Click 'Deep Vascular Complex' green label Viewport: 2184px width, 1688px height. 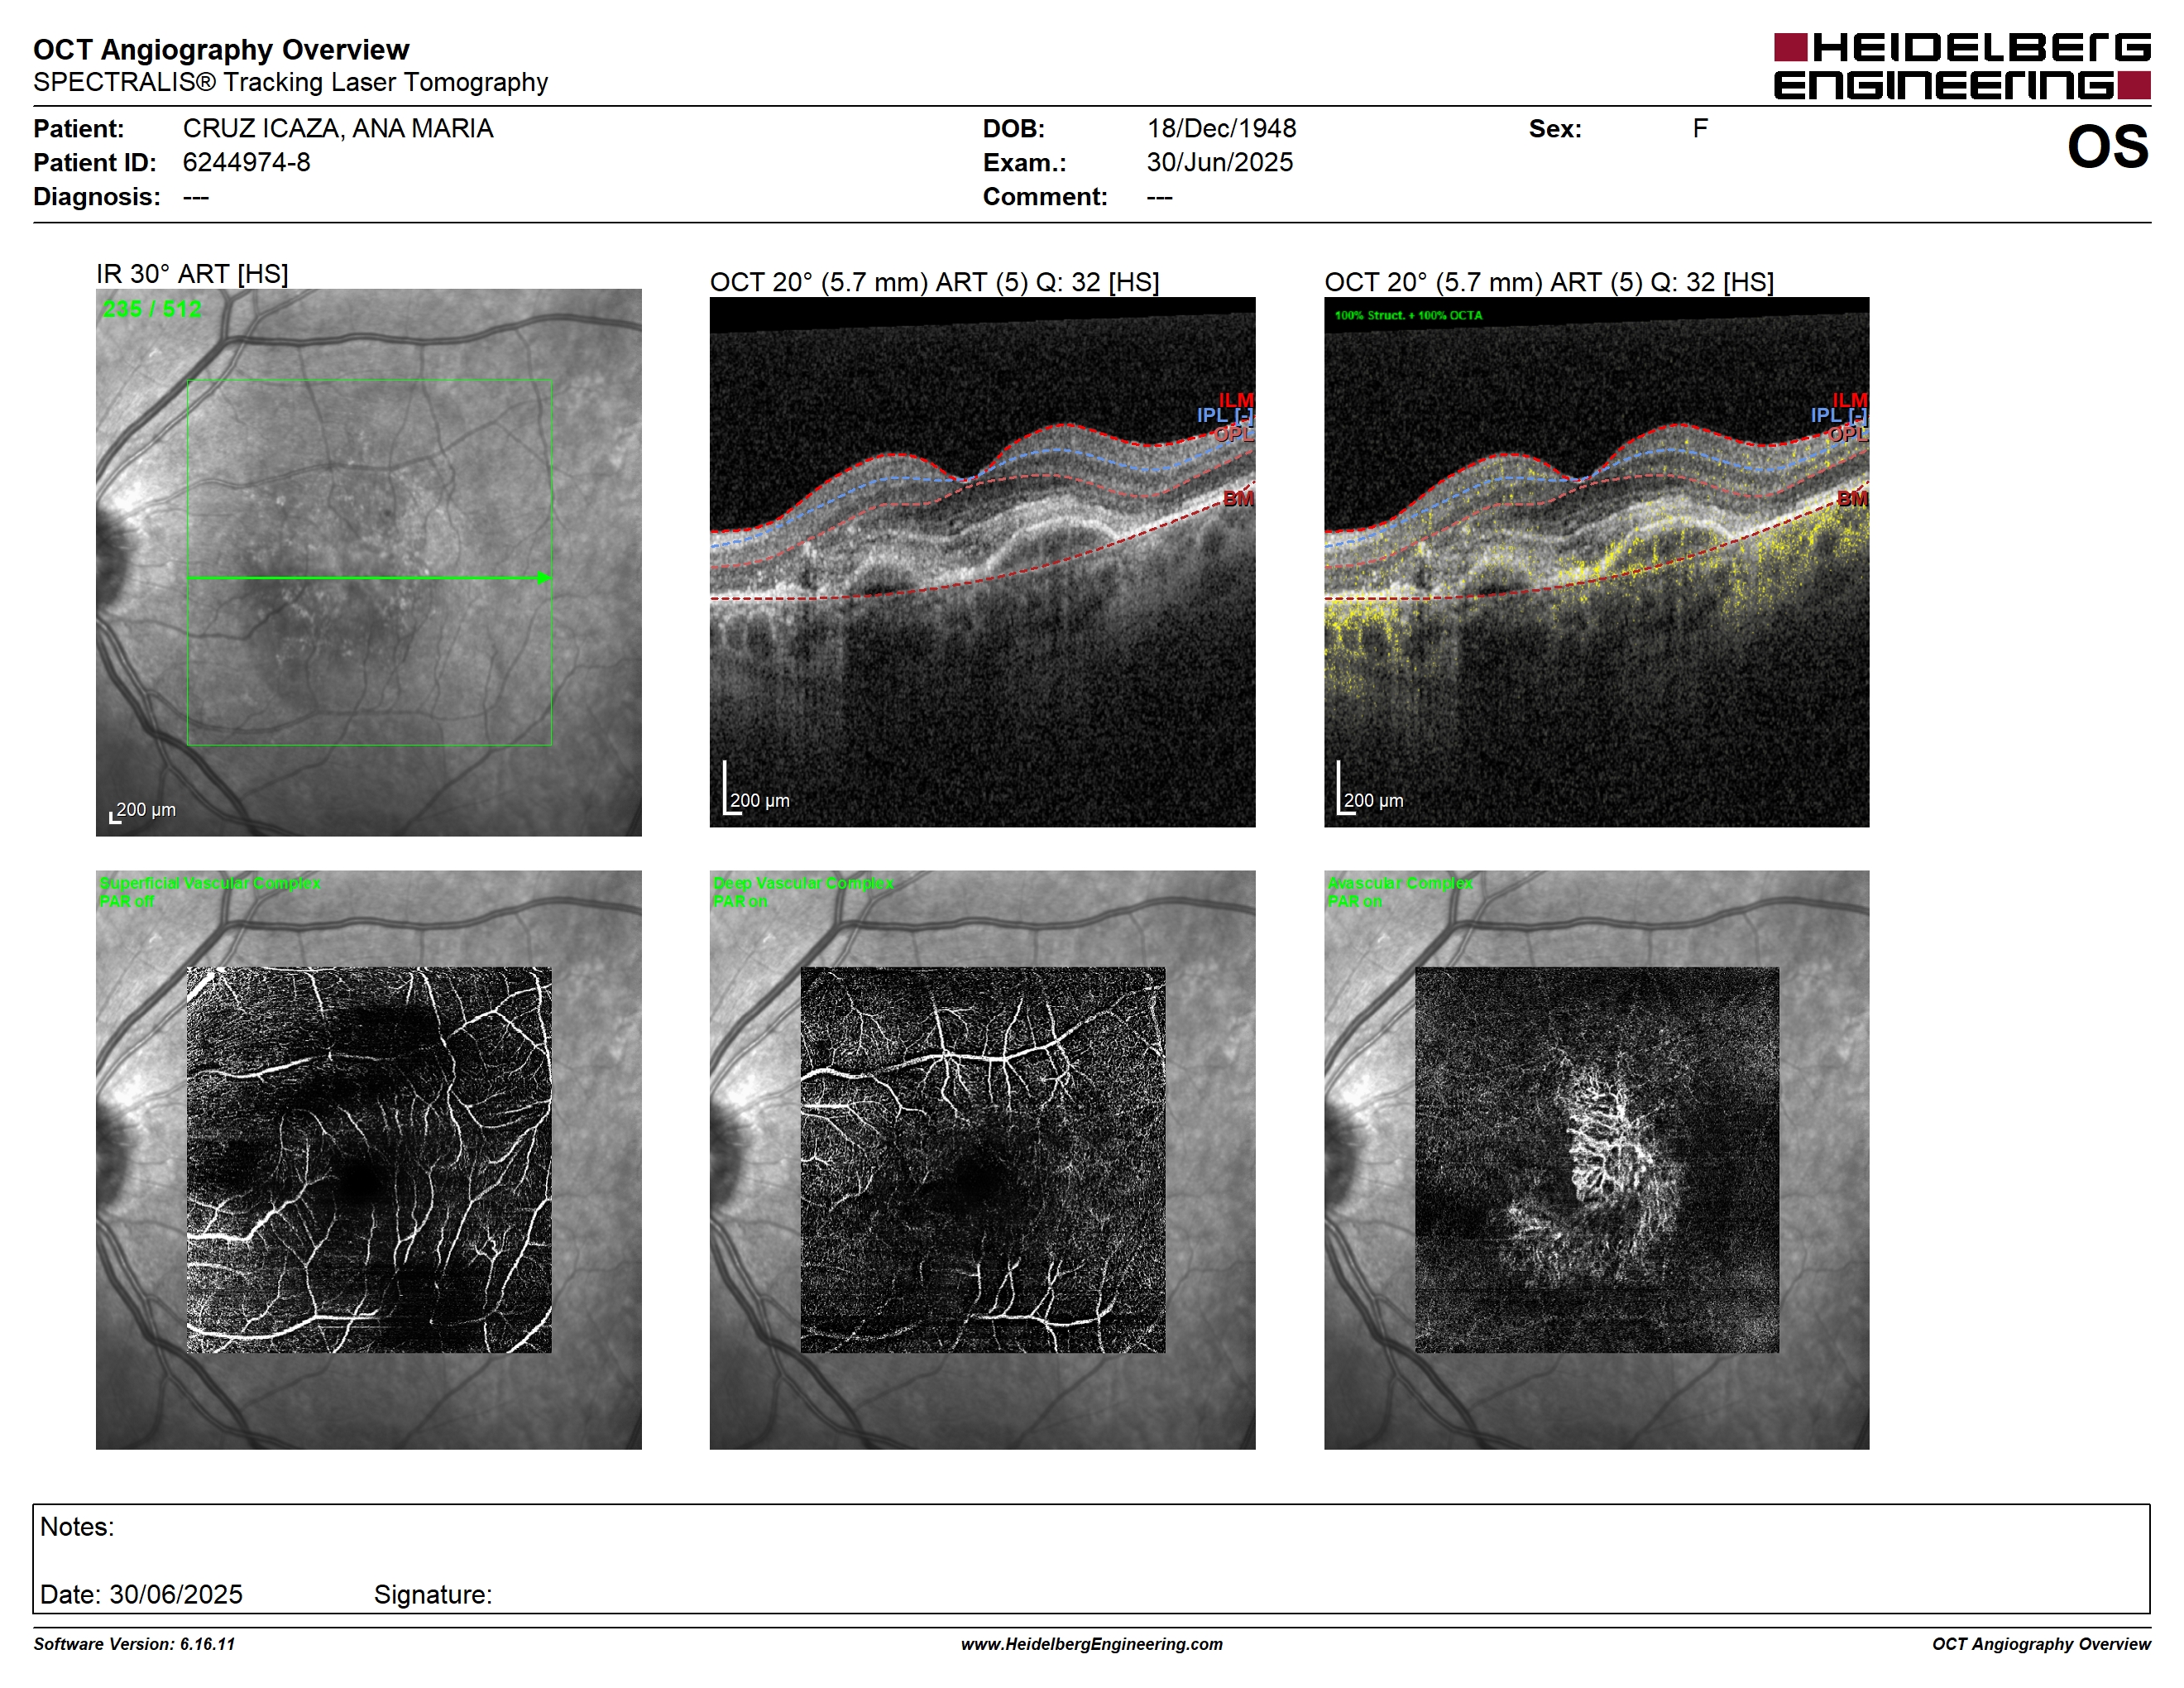803,883
